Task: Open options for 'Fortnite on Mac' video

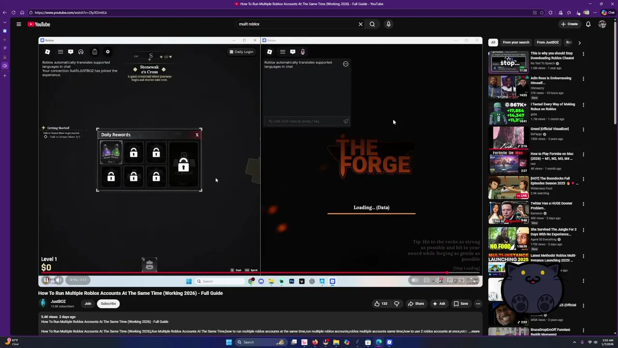Action: click(583, 155)
